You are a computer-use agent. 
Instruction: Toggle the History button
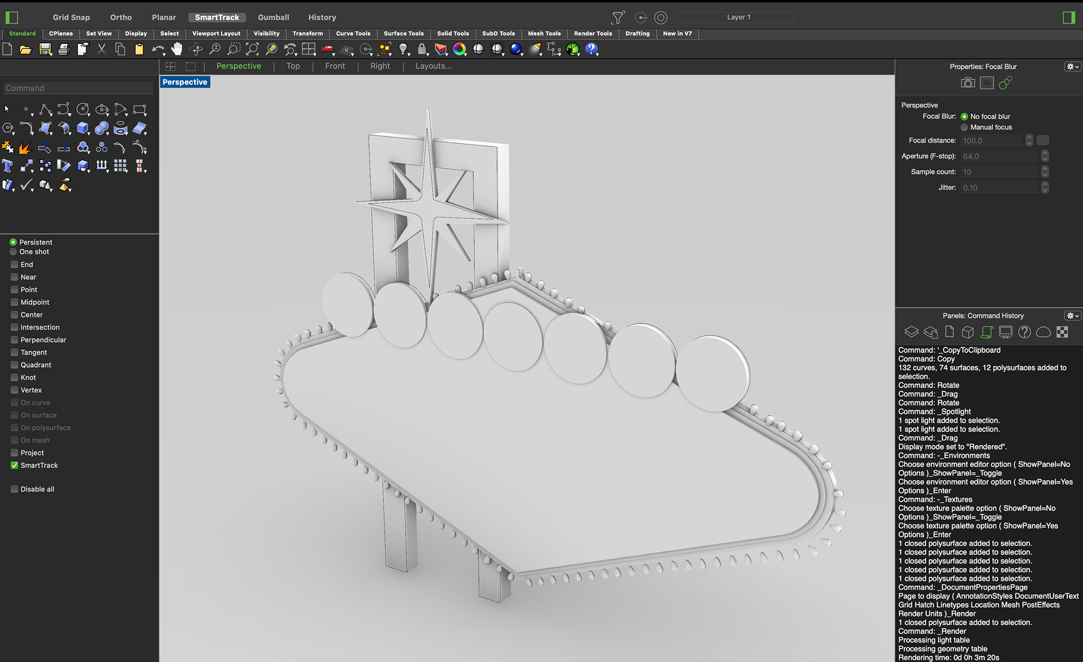coord(322,17)
